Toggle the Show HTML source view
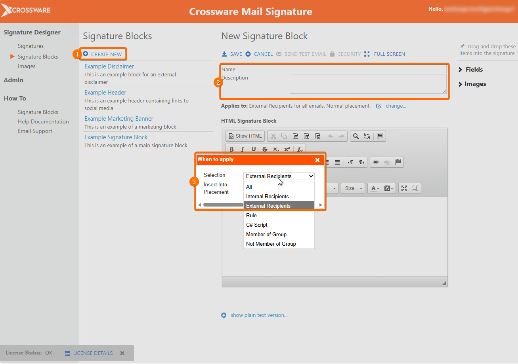 [245, 136]
